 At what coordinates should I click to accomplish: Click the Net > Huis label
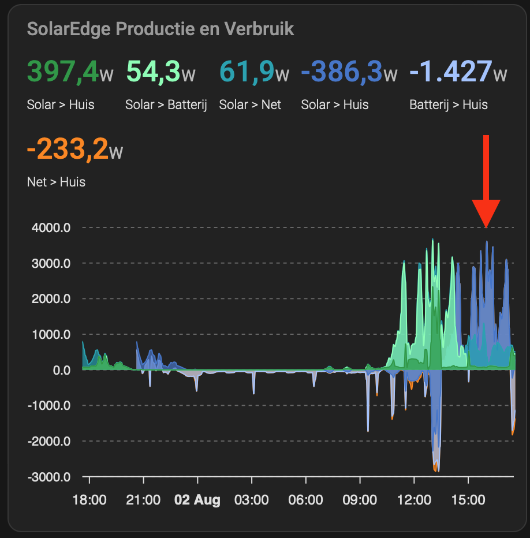point(56,182)
